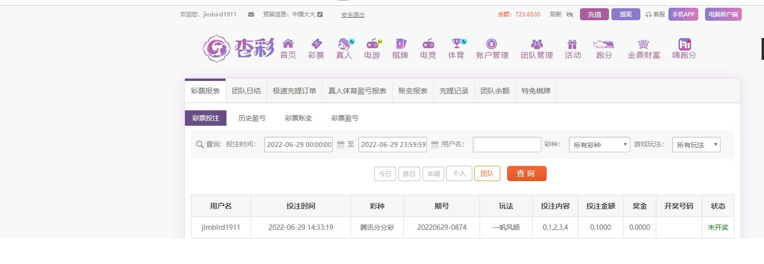Image resolution: width=764 pixels, height=264 pixels.
Task: Click the 期号 column header
Action: [441, 206]
